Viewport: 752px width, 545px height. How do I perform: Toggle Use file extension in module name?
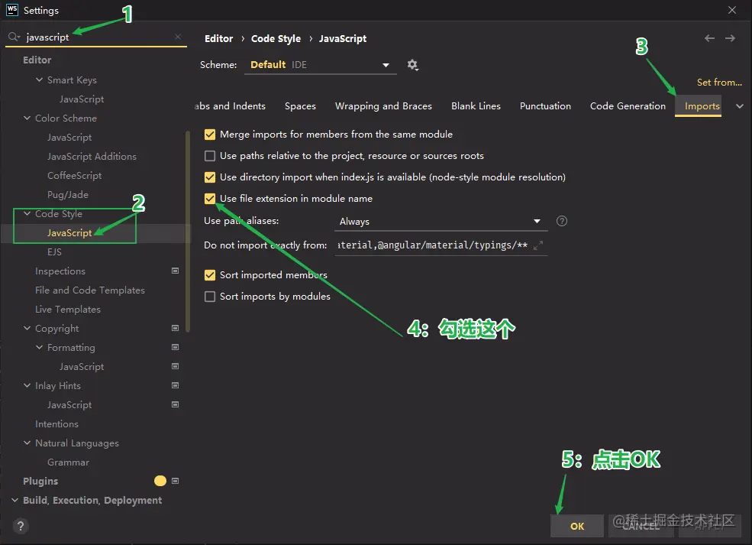[210, 198]
